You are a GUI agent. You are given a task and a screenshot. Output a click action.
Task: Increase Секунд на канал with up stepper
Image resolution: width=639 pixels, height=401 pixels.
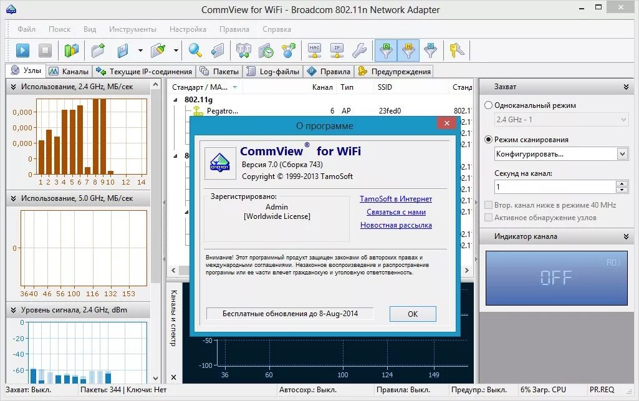[622, 184]
